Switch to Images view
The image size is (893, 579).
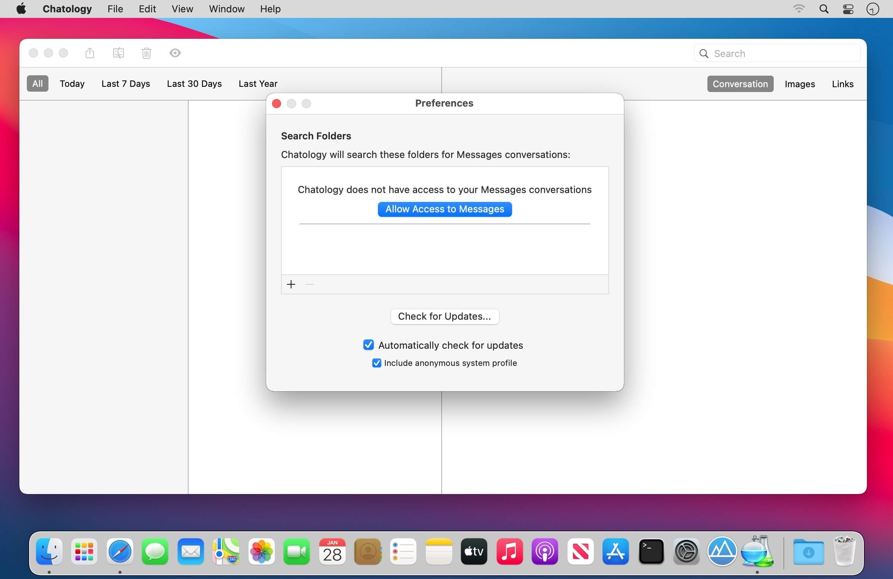tap(799, 83)
